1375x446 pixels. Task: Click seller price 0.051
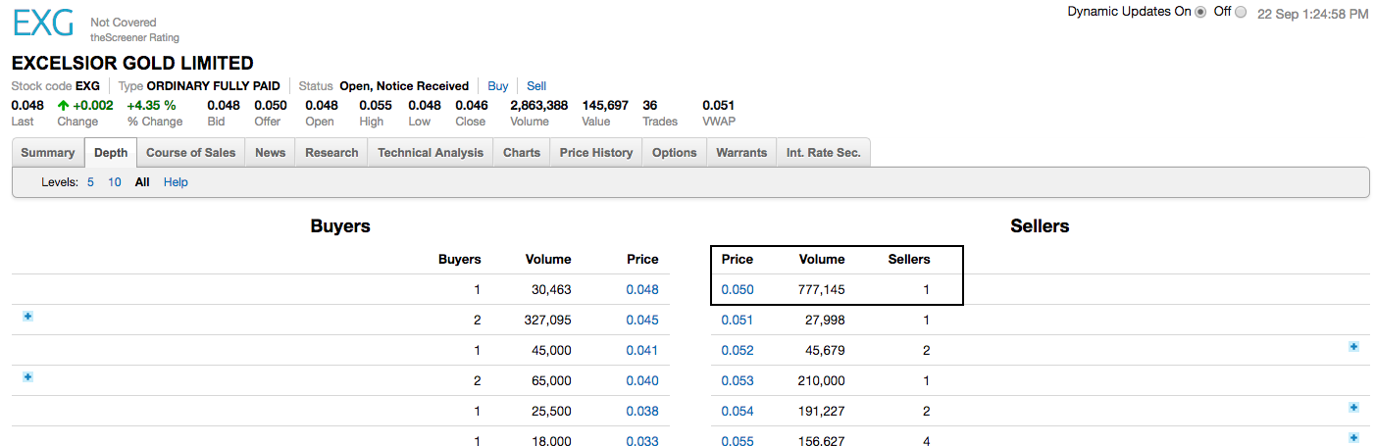(738, 321)
